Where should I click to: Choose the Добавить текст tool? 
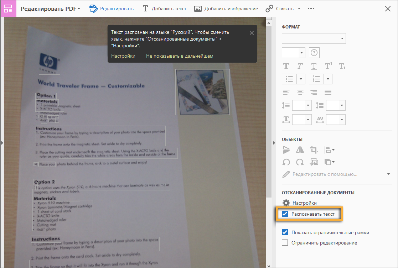point(164,9)
